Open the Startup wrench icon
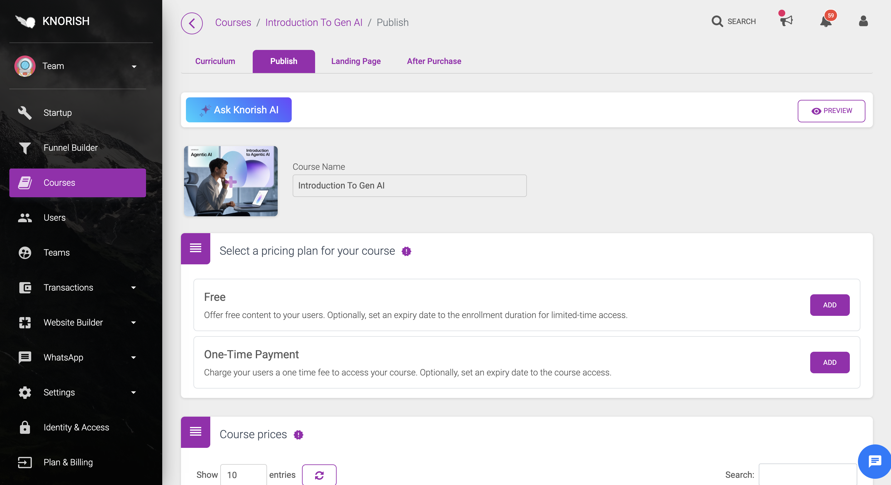 point(25,113)
